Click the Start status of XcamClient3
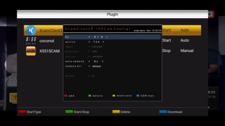The width and height of the screenshot is (225, 126). point(166,30)
